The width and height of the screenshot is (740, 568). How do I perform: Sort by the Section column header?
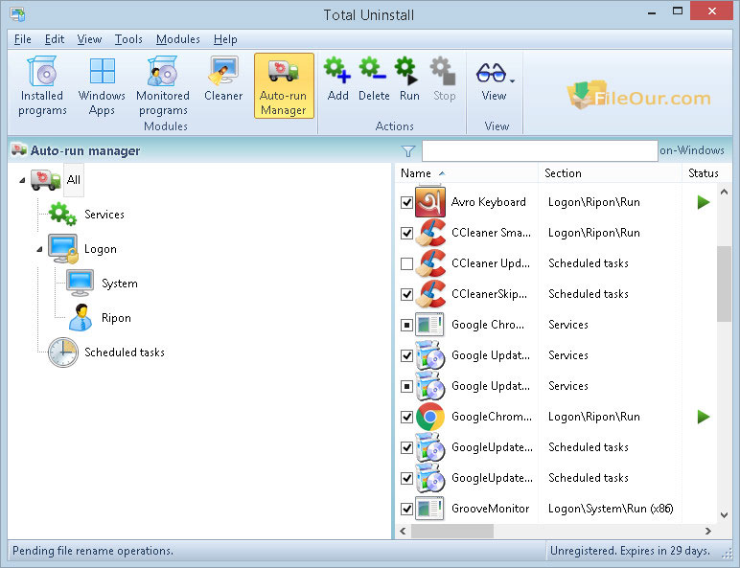point(610,173)
